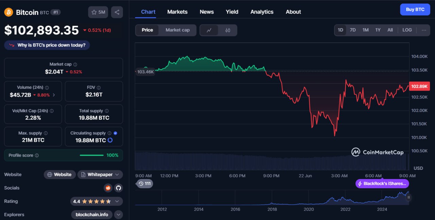
Task: Click the Buy BTC button
Action: tap(415, 9)
